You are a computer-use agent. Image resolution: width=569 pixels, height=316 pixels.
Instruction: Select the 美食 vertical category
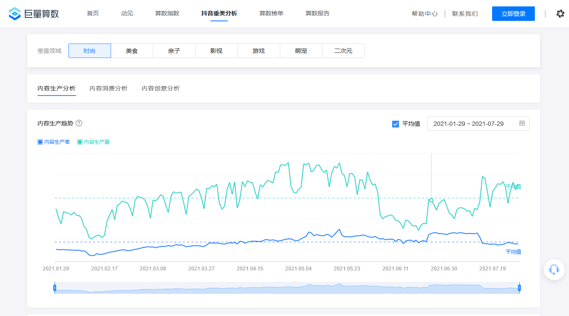pyautogui.click(x=132, y=51)
